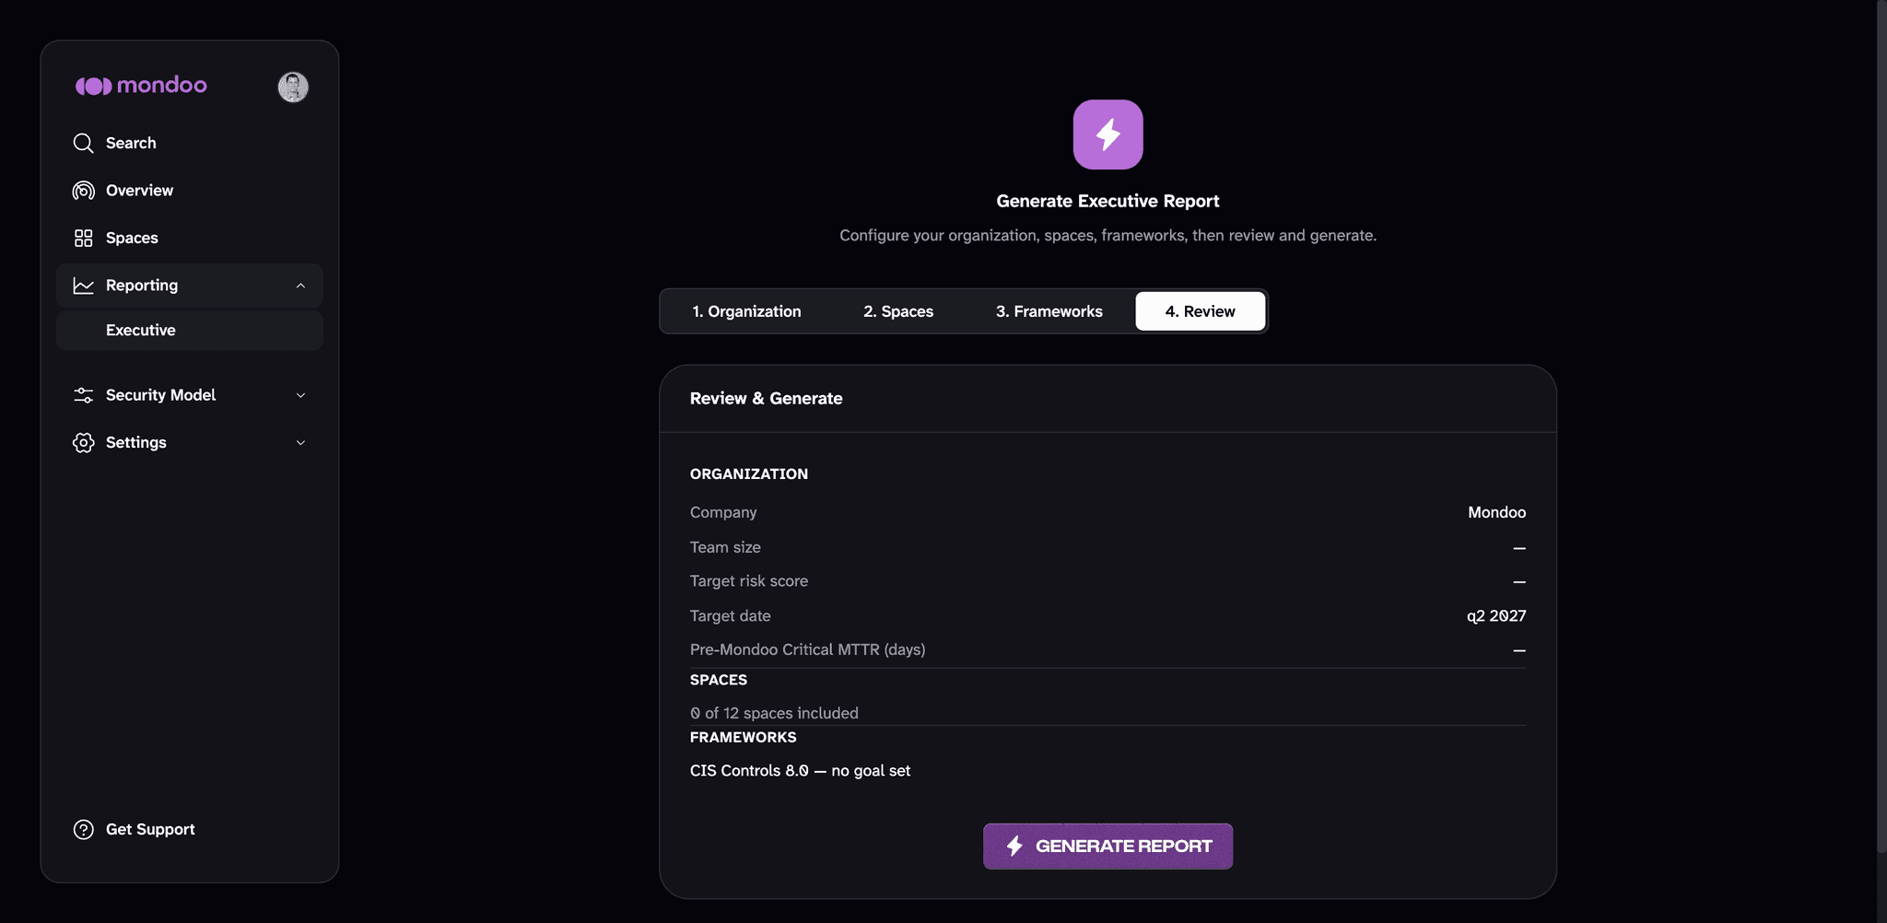Click the SPACES section heading

click(718, 680)
